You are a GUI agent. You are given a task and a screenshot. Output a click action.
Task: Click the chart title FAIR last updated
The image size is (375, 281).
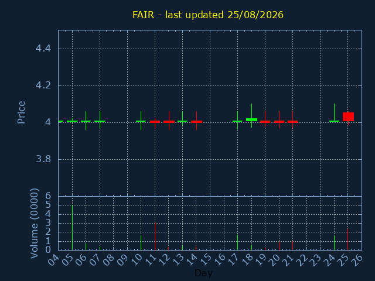(x=208, y=15)
